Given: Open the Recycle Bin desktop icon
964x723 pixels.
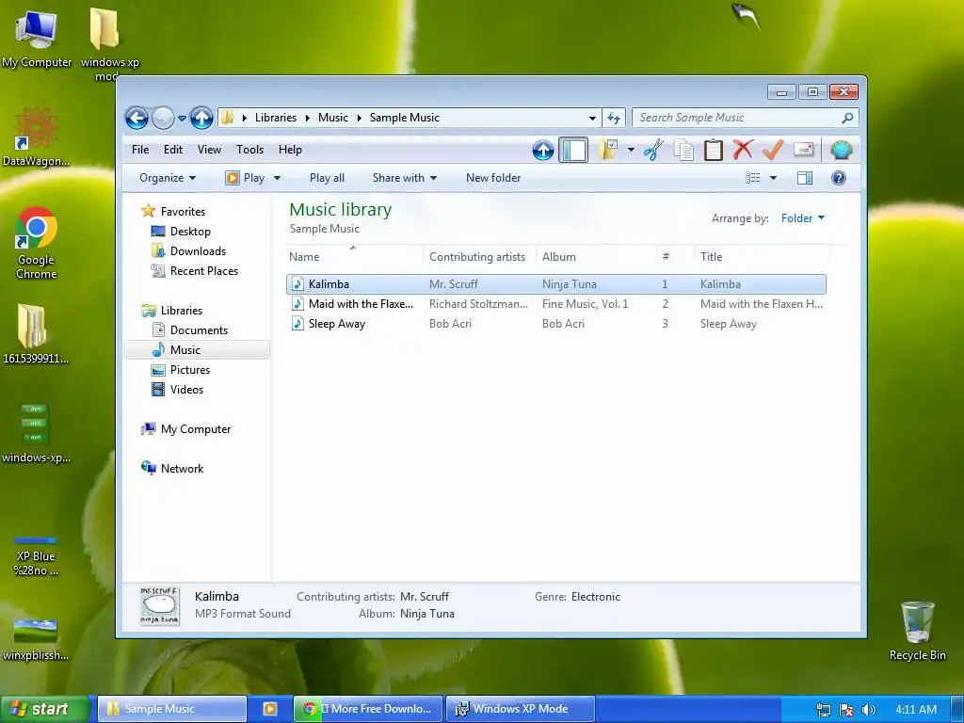Looking at the screenshot, I should tap(917, 632).
